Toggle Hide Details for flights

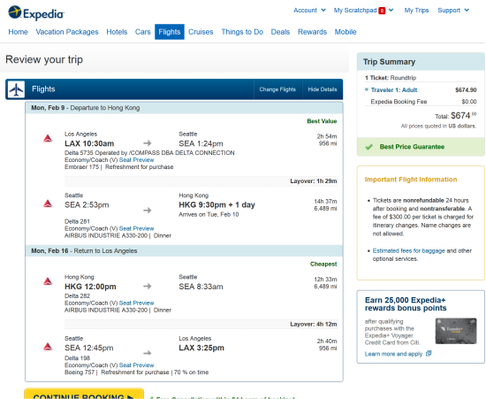[323, 89]
